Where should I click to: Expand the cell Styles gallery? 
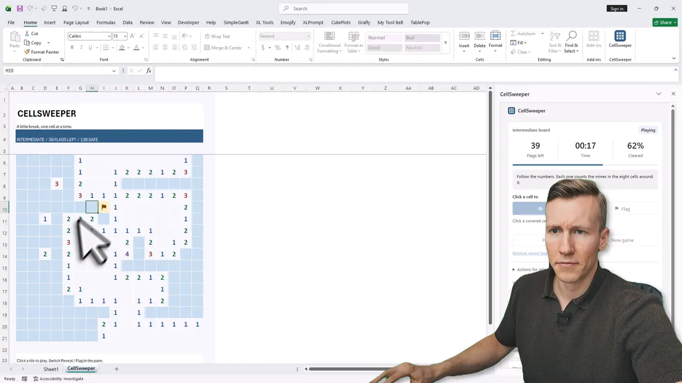[445, 43]
